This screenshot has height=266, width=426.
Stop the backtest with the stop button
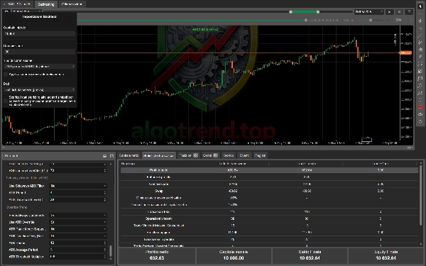pyautogui.click(x=399, y=12)
